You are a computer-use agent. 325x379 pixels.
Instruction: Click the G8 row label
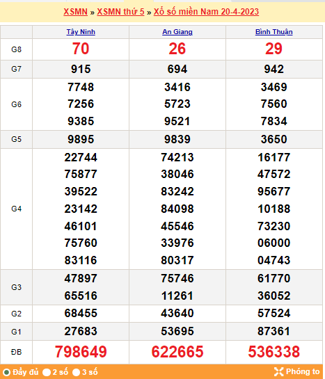(x=17, y=49)
